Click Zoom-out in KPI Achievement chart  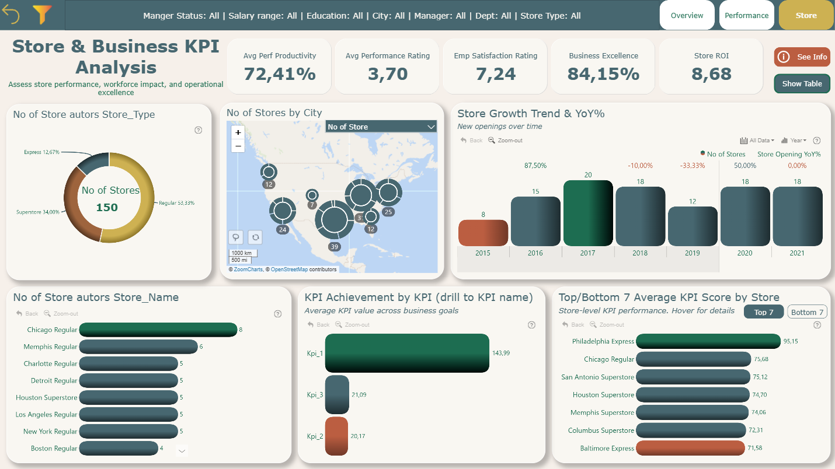[x=353, y=325]
